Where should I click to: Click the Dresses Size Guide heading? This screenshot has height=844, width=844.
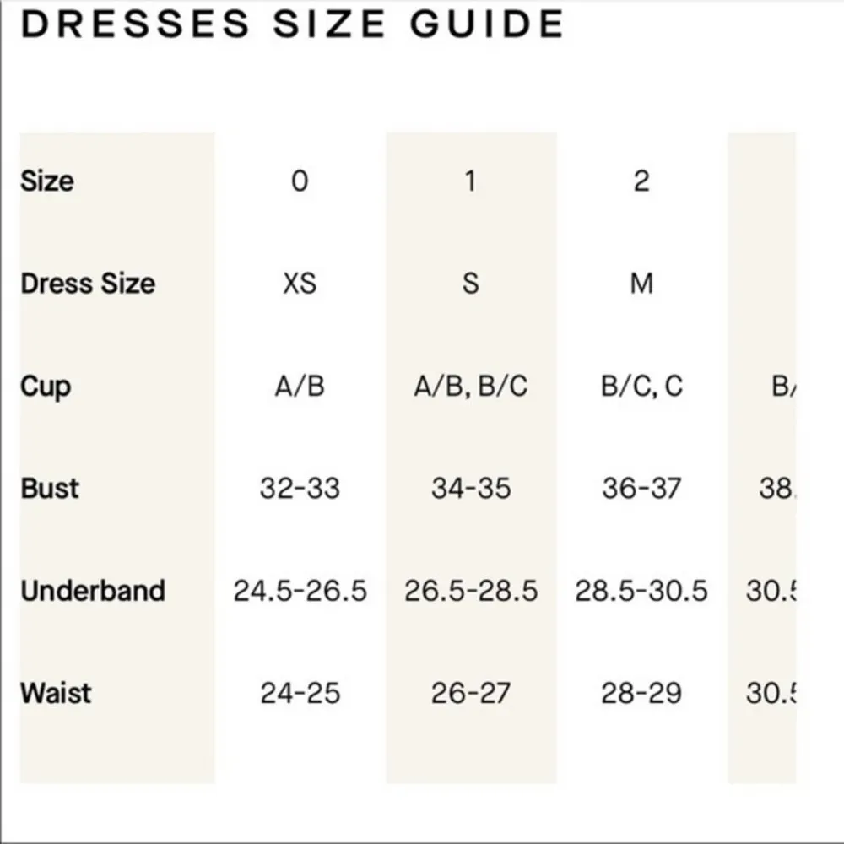[x=292, y=24]
